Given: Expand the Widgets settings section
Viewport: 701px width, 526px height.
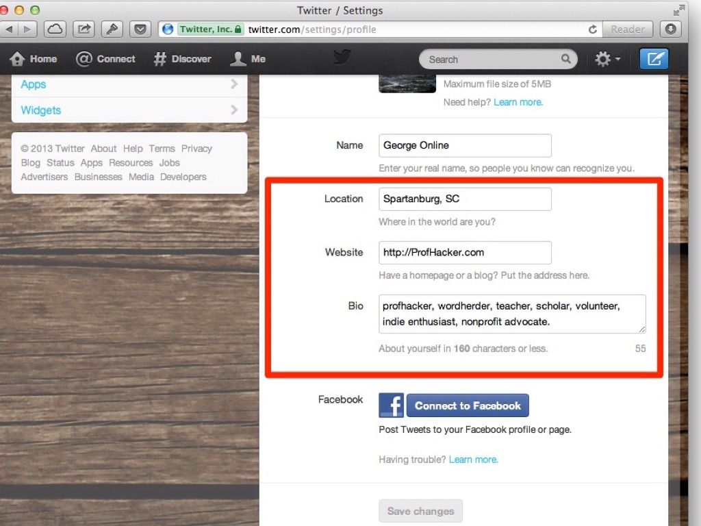Looking at the screenshot, I should [129, 110].
